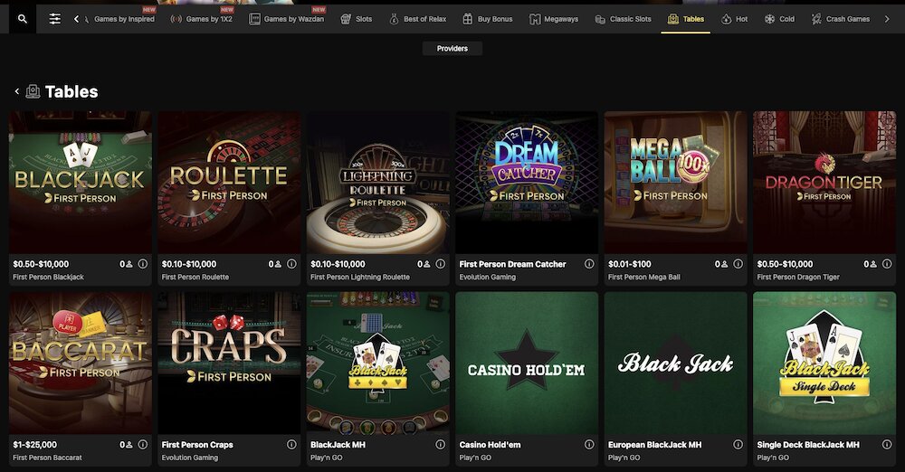Switch to Crash Games category
The image size is (905, 472).
(x=841, y=19)
